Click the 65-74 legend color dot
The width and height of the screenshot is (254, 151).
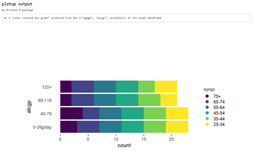207,102
